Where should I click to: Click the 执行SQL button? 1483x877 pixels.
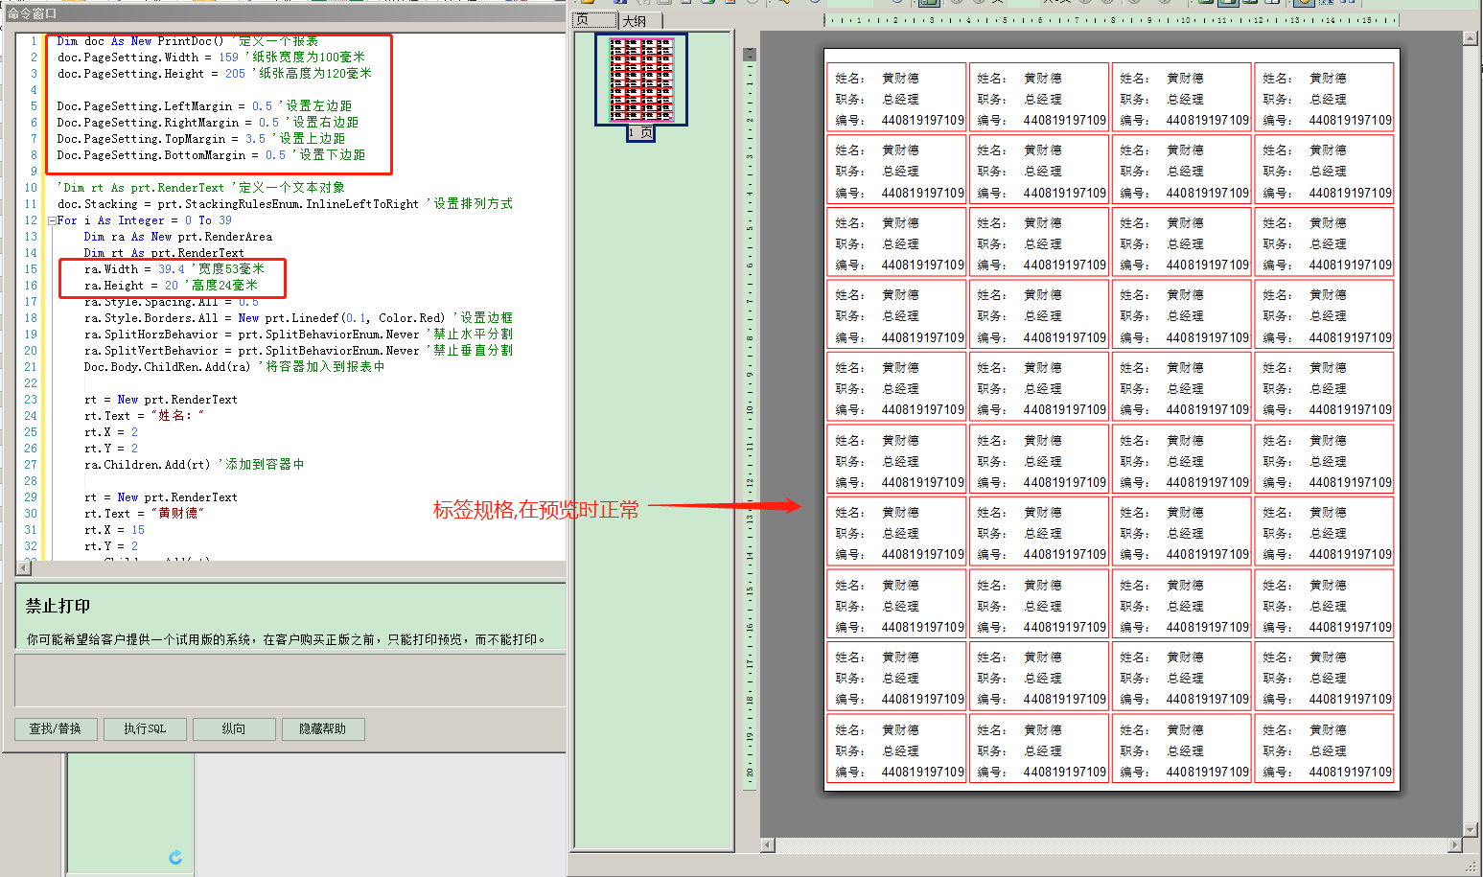145,729
